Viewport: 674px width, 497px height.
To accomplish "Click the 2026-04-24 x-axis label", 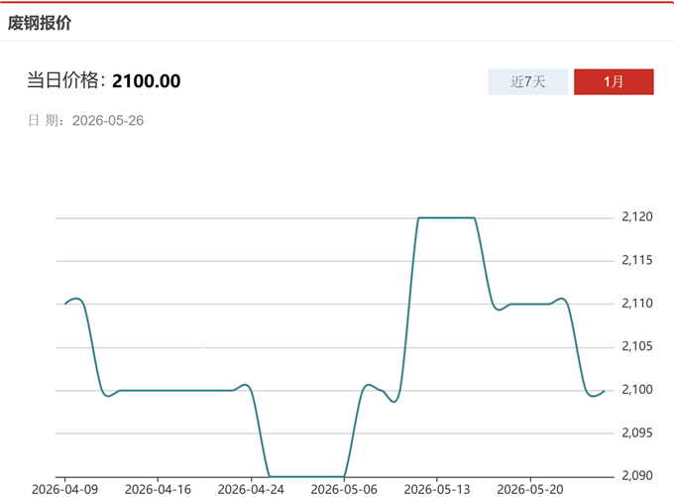I will [x=251, y=490].
